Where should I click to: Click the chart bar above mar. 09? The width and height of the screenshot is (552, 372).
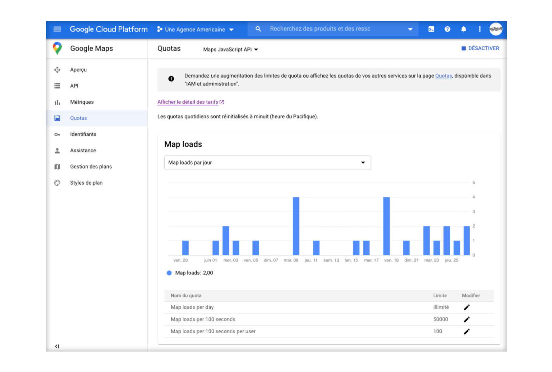coord(296,226)
